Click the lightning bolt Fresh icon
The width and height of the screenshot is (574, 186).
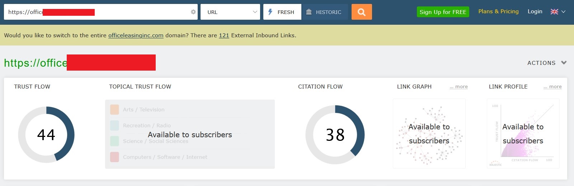(270, 12)
